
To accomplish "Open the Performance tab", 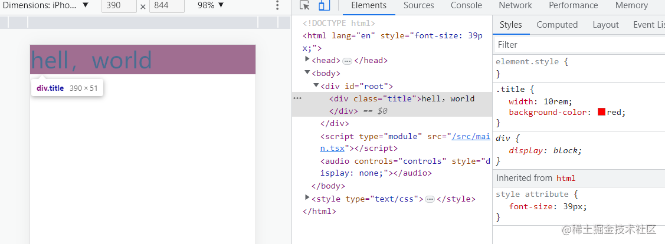I will pos(574,5).
